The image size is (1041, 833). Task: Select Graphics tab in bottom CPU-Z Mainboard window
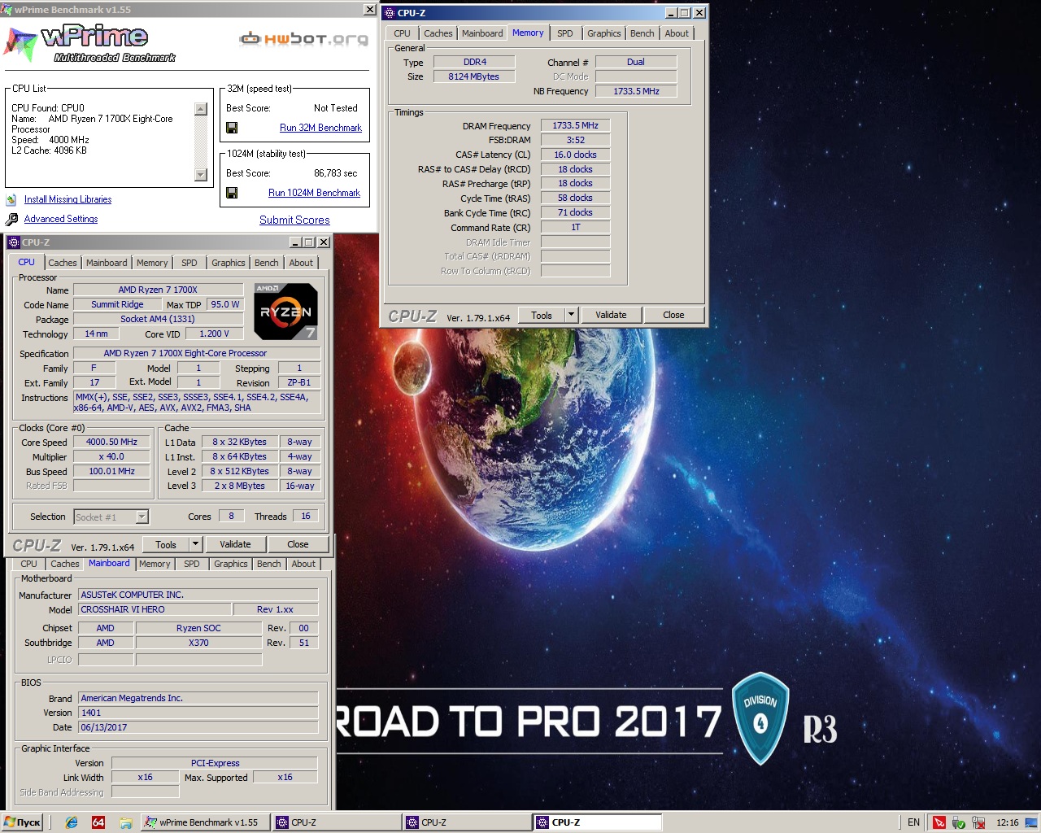coord(230,564)
